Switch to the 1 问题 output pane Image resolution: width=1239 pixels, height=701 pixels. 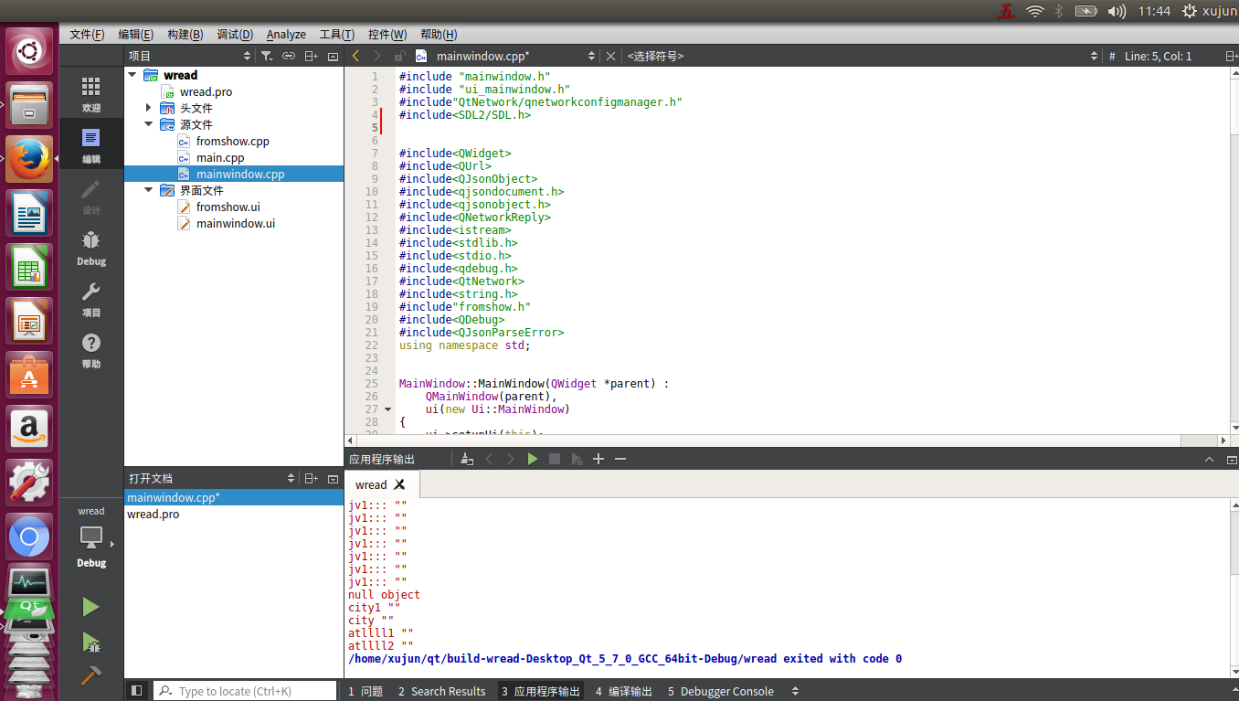tap(365, 691)
